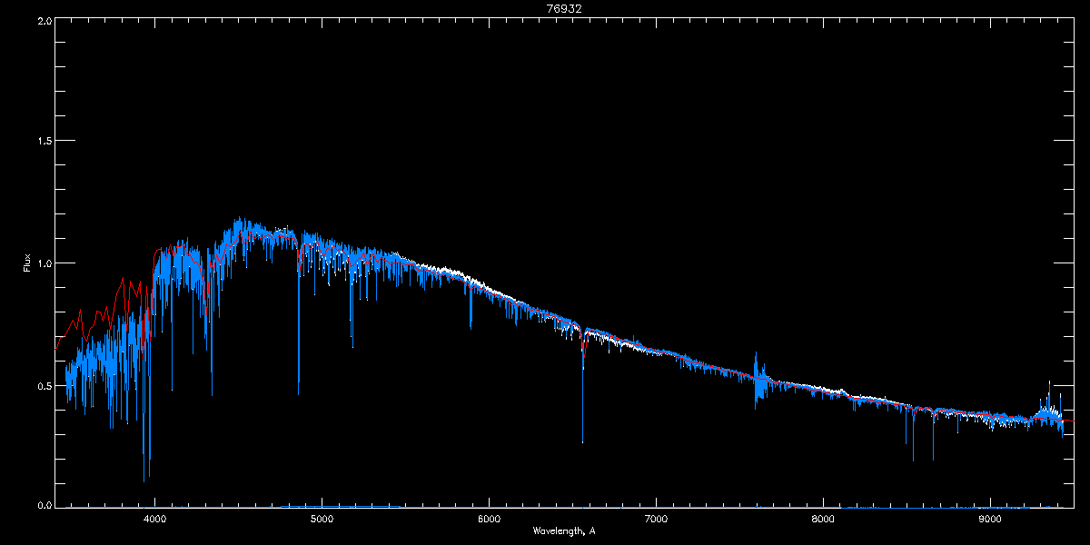This screenshot has width=1090, height=545.
Task: Click the 0.5 flux tick label
Action: coord(43,385)
